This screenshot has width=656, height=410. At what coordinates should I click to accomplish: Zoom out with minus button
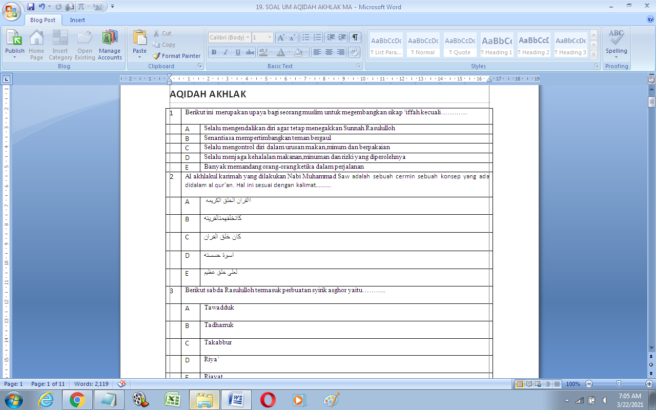(x=589, y=384)
